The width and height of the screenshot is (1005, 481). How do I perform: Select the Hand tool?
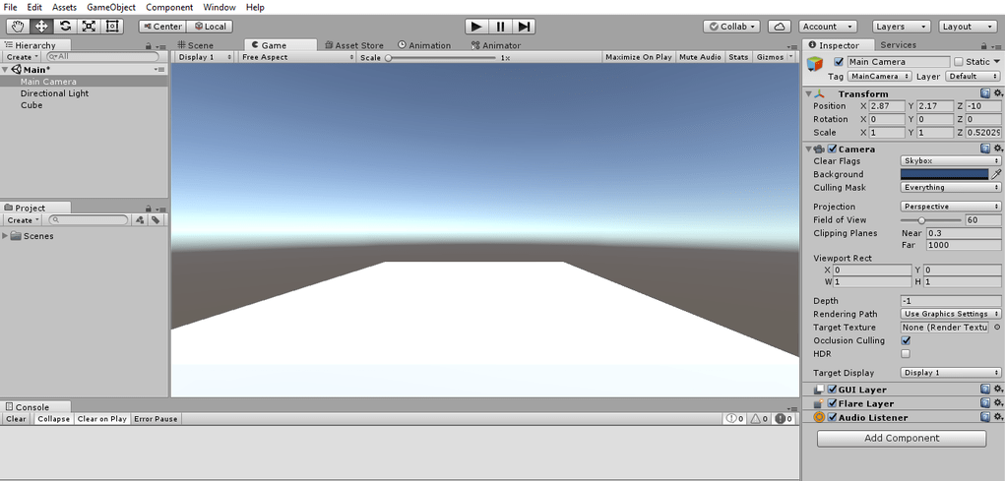[18, 27]
